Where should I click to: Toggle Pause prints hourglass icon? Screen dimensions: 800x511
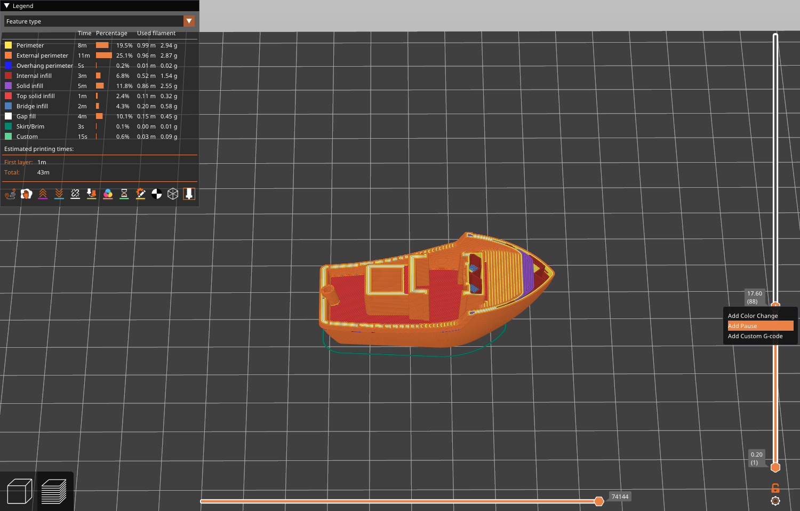point(124,194)
